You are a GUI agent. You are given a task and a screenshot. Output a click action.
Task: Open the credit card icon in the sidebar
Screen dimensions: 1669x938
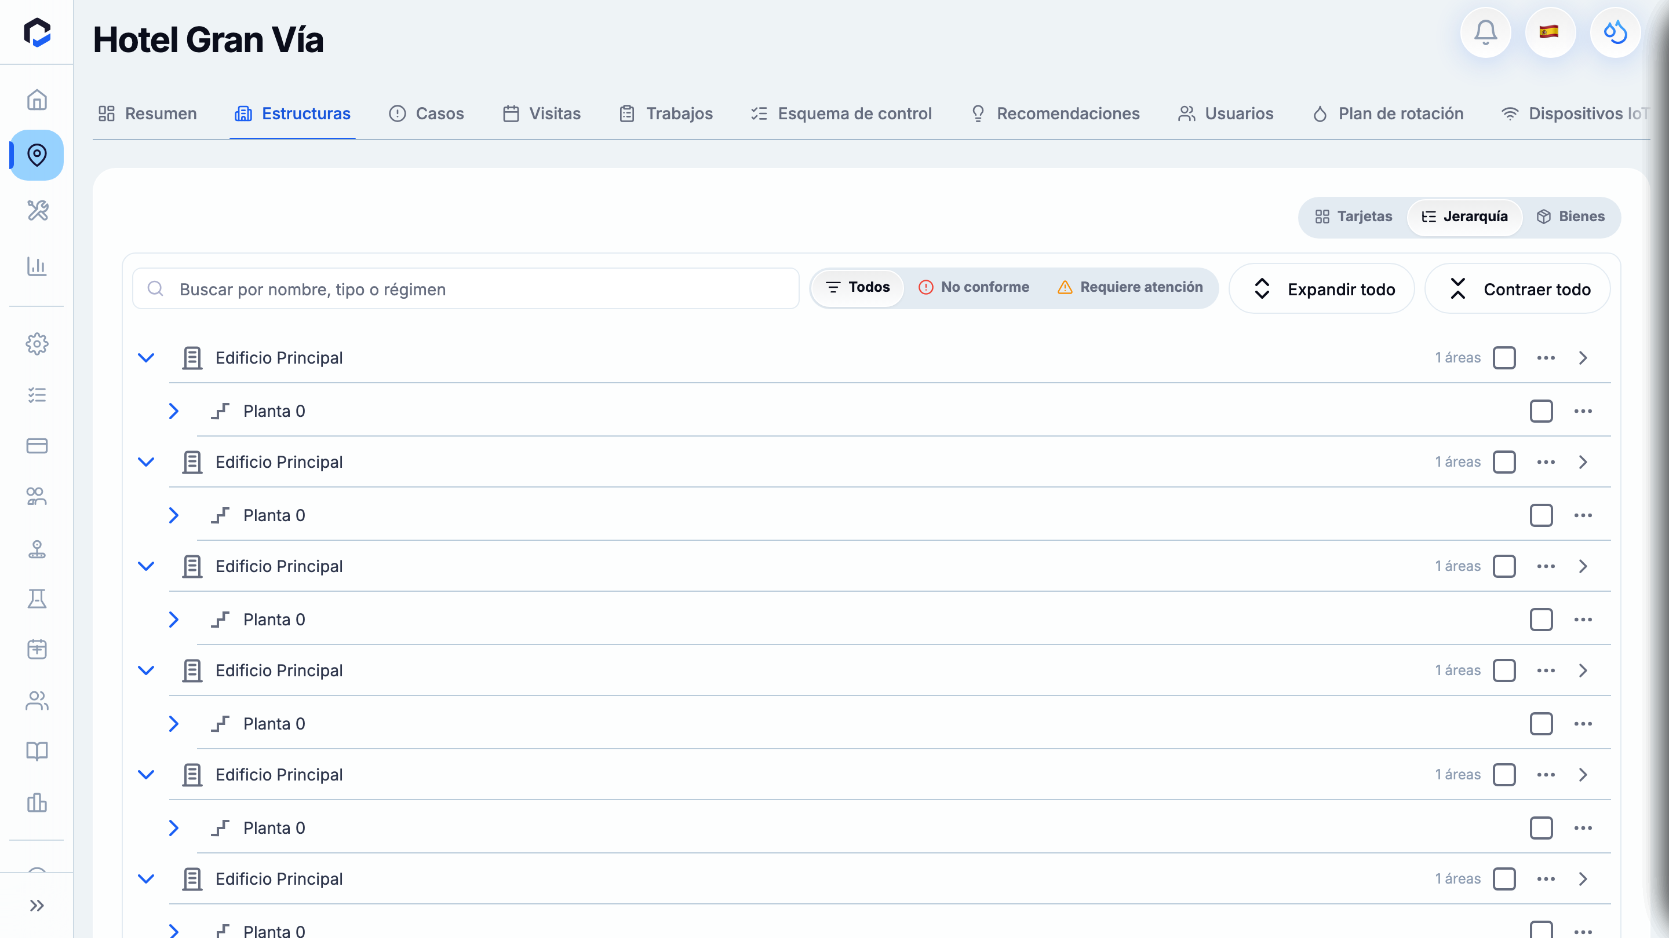click(x=37, y=446)
